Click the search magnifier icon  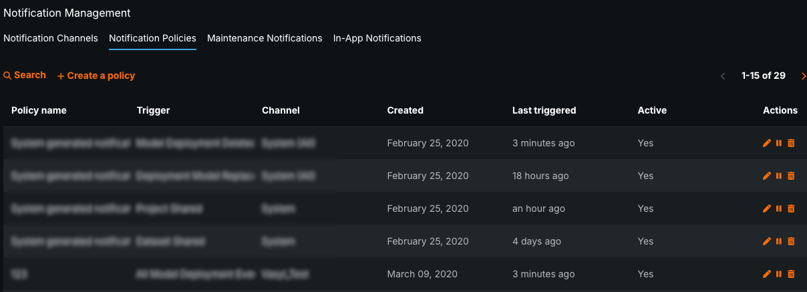pos(7,76)
